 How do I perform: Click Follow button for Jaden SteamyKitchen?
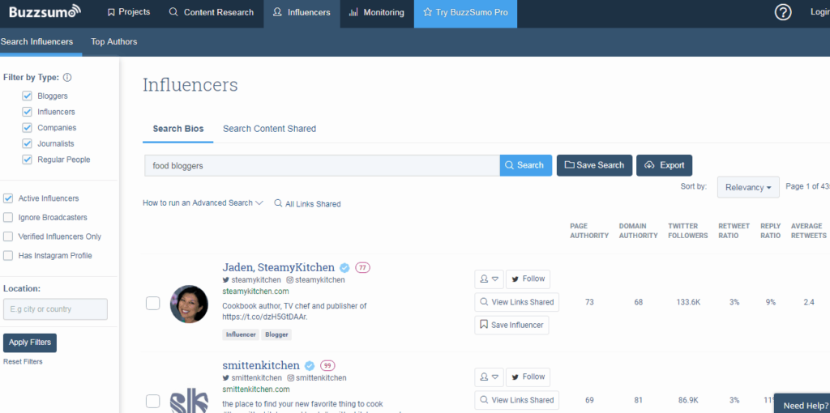pos(528,279)
